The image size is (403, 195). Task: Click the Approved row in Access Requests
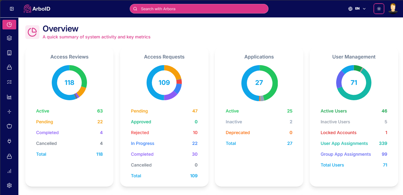click(x=164, y=122)
